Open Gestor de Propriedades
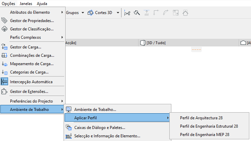Screen dimensions: 251x141 [x=33, y=21]
